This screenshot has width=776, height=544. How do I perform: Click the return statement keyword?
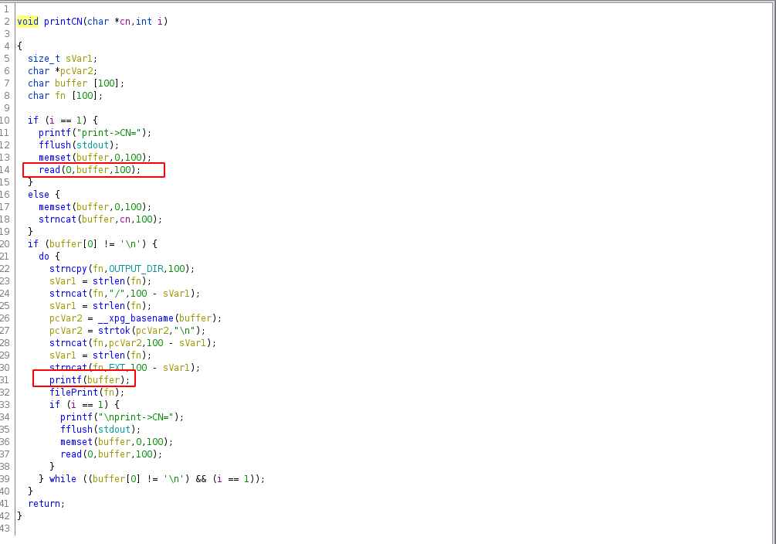(44, 503)
